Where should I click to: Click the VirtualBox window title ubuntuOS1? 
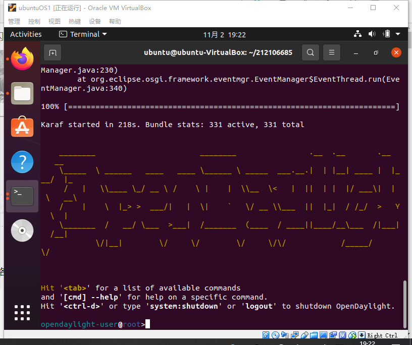85,8
